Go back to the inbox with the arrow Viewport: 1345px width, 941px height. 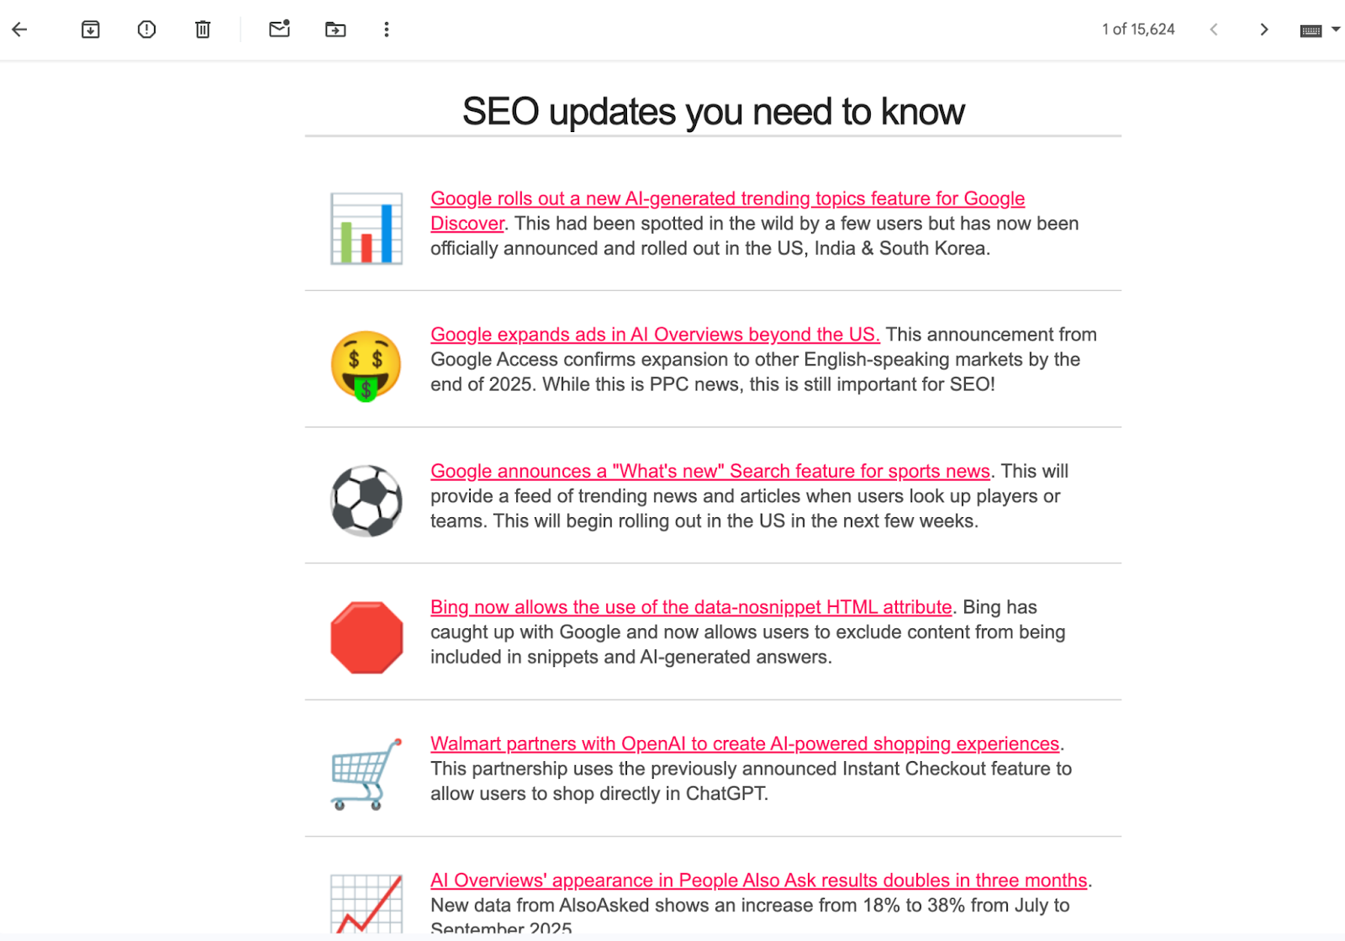coord(19,29)
